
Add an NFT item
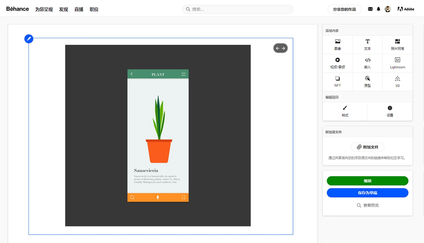click(337, 81)
